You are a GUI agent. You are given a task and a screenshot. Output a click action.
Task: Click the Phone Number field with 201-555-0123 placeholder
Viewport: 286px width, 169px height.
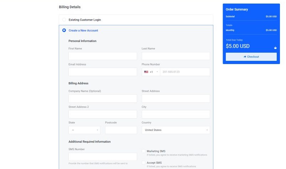185,72
